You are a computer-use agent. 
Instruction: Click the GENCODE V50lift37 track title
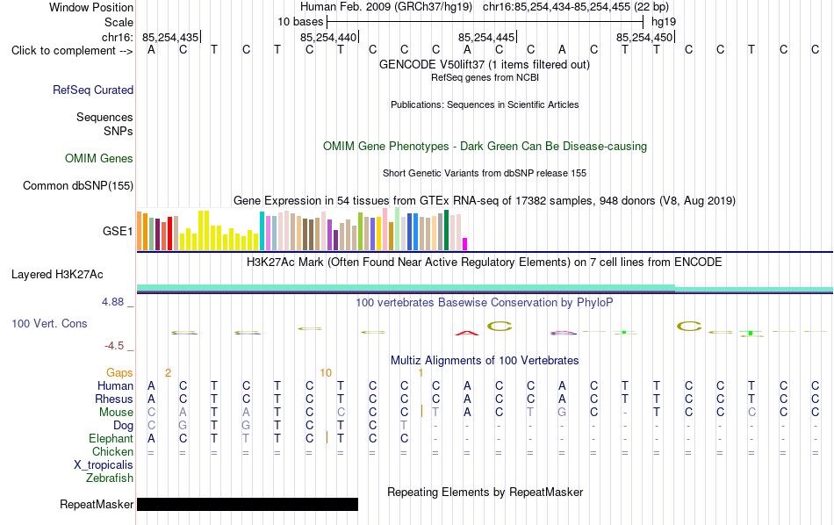[484, 64]
